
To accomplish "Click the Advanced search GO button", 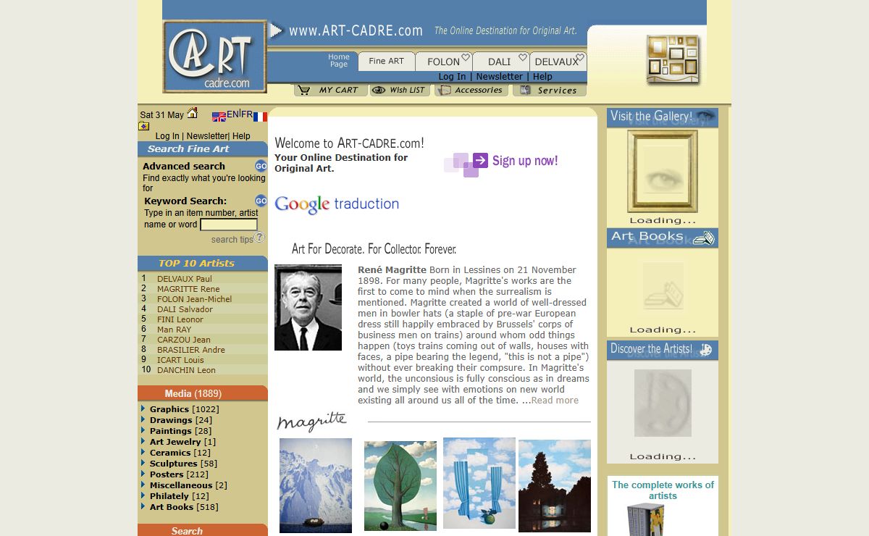I will [261, 166].
